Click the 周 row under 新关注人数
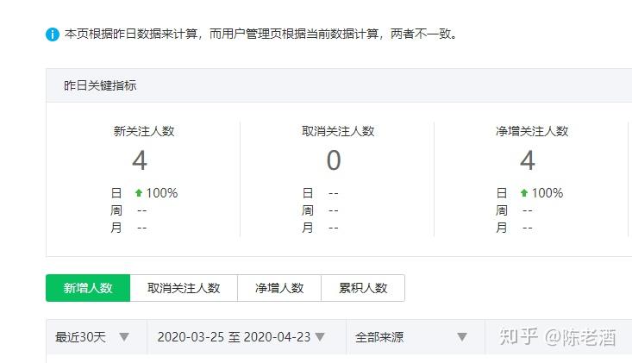632x363 pixels. point(128,210)
